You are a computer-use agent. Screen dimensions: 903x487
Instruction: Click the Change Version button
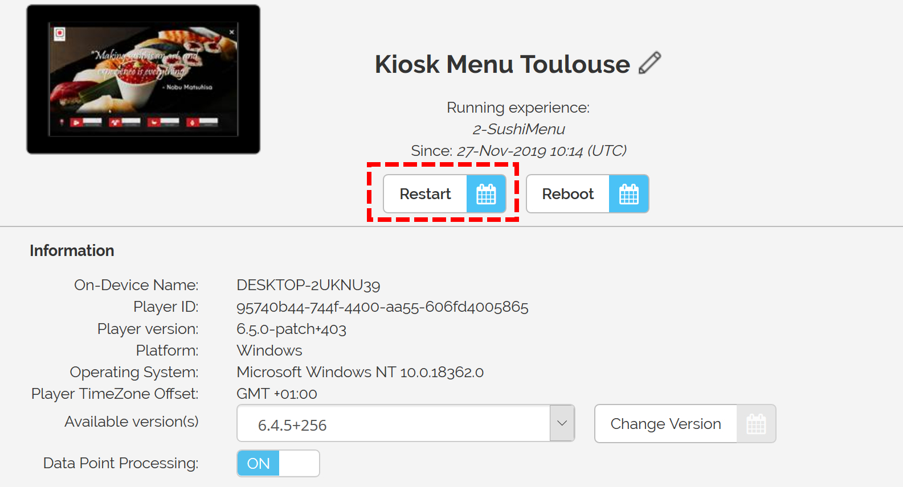pyautogui.click(x=665, y=424)
